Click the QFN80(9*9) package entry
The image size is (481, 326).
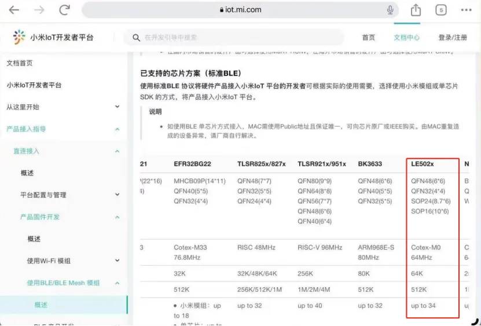coord(314,181)
